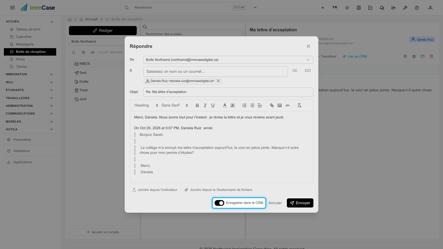Show the CCI field
Screen dimensions: 443x249
(x=308, y=71)
